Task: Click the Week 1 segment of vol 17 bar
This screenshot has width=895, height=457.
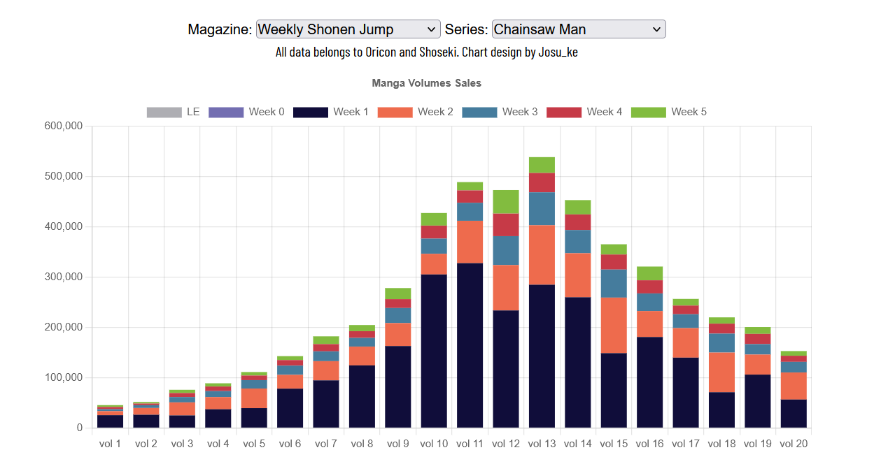Action: click(686, 393)
